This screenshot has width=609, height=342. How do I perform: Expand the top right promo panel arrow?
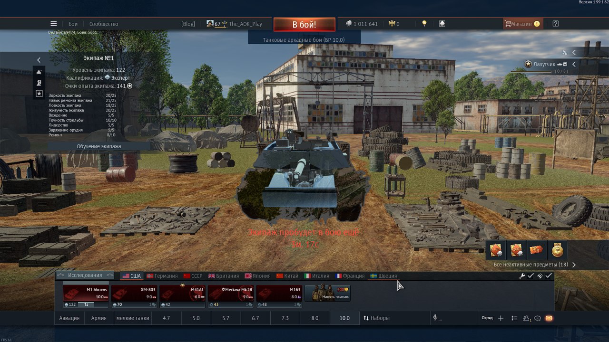click(574, 53)
